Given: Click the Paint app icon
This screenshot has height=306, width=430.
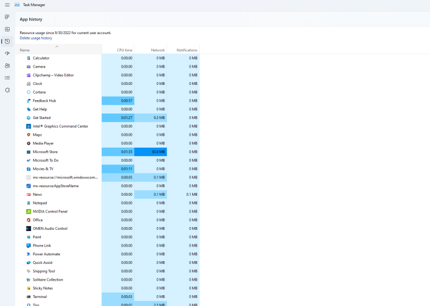Looking at the screenshot, I should [x=29, y=237].
